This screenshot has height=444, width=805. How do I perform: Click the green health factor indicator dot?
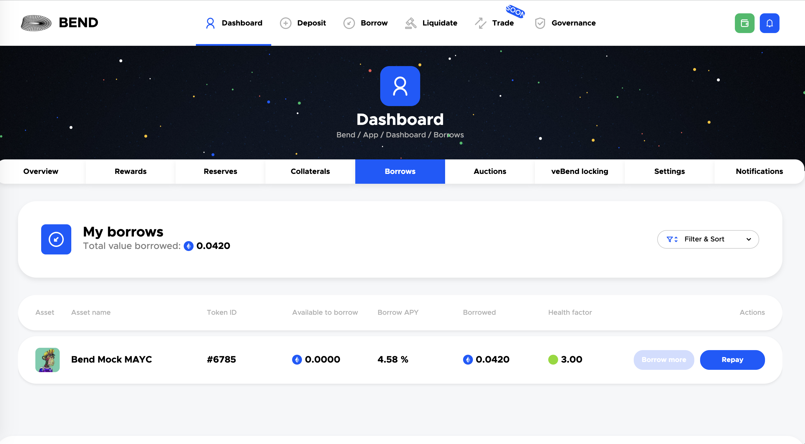(x=553, y=360)
